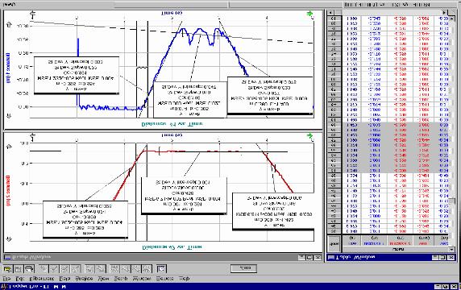Screen dimensions: 461x290
Task: Open the Analyze menu
Action: [x=84, y=278]
